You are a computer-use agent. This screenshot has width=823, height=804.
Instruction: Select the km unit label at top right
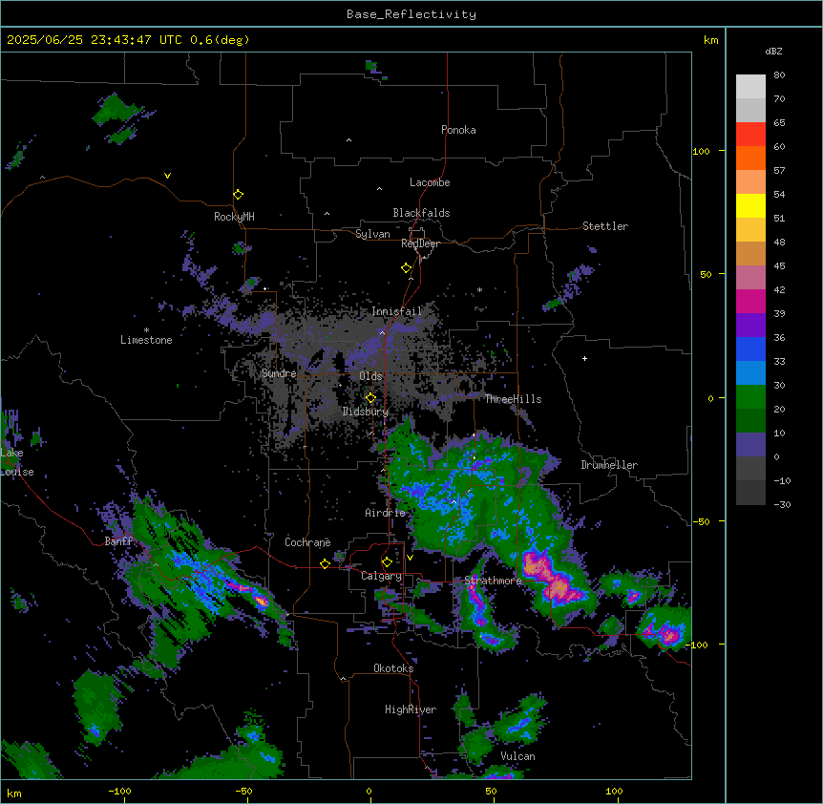[711, 40]
